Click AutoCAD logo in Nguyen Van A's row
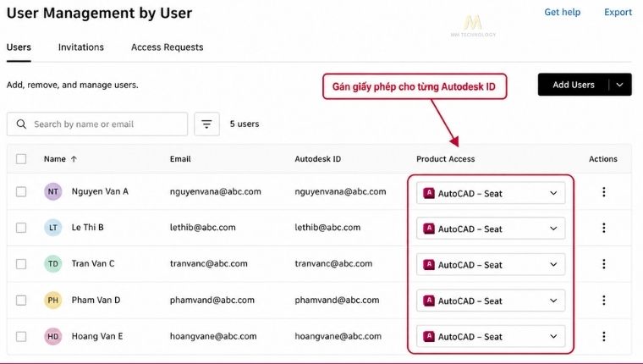Image resolution: width=643 pixels, height=364 pixels. pyautogui.click(x=429, y=193)
